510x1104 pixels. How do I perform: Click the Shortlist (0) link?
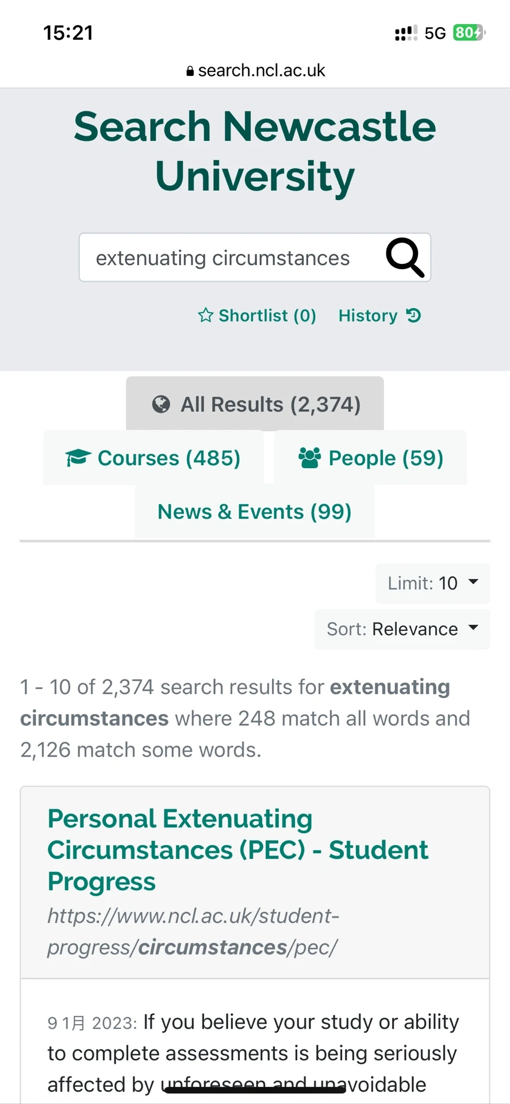pos(257,315)
